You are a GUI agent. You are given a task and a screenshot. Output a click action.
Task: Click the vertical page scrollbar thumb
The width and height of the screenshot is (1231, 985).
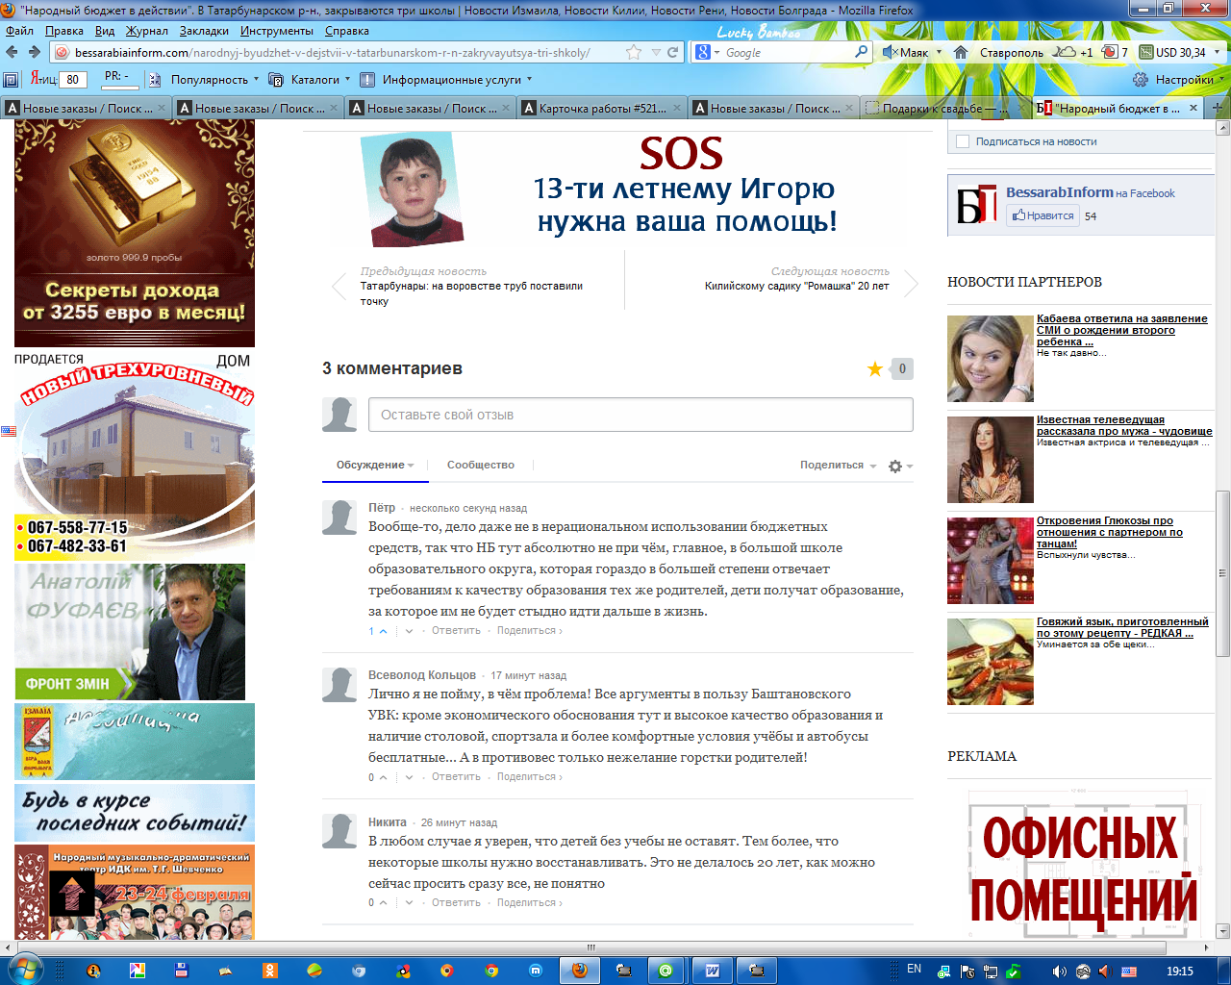pos(1222,573)
